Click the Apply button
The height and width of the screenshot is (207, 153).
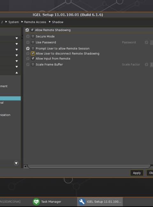click(137, 173)
